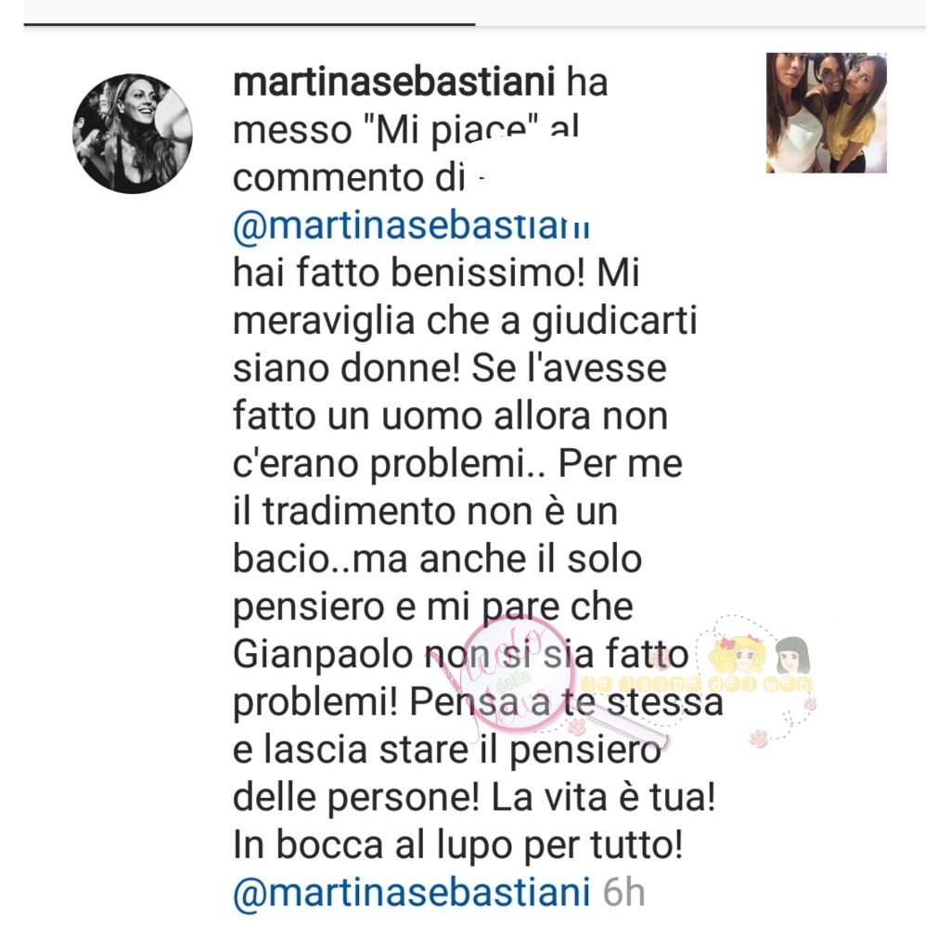Open martinasebastiani's round profile picture

133,134
